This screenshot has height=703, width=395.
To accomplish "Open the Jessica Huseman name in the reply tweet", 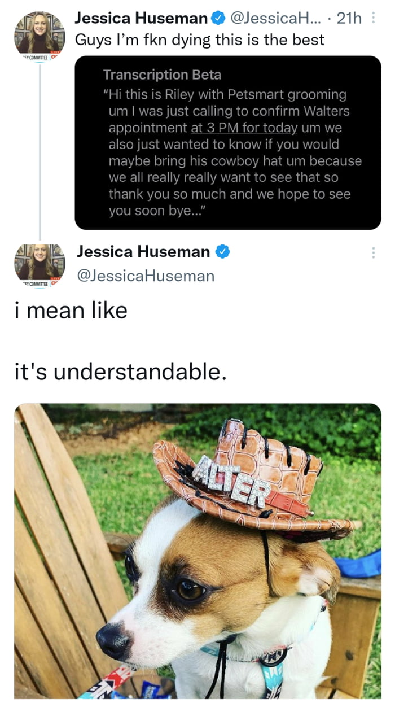I will point(143,252).
